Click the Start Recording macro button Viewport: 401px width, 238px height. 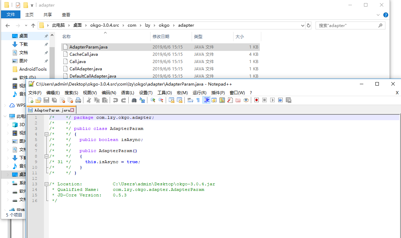(x=256, y=100)
